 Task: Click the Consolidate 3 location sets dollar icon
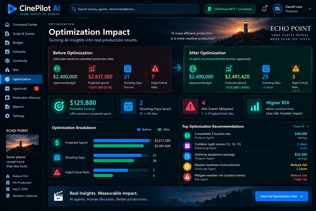(x=187, y=136)
